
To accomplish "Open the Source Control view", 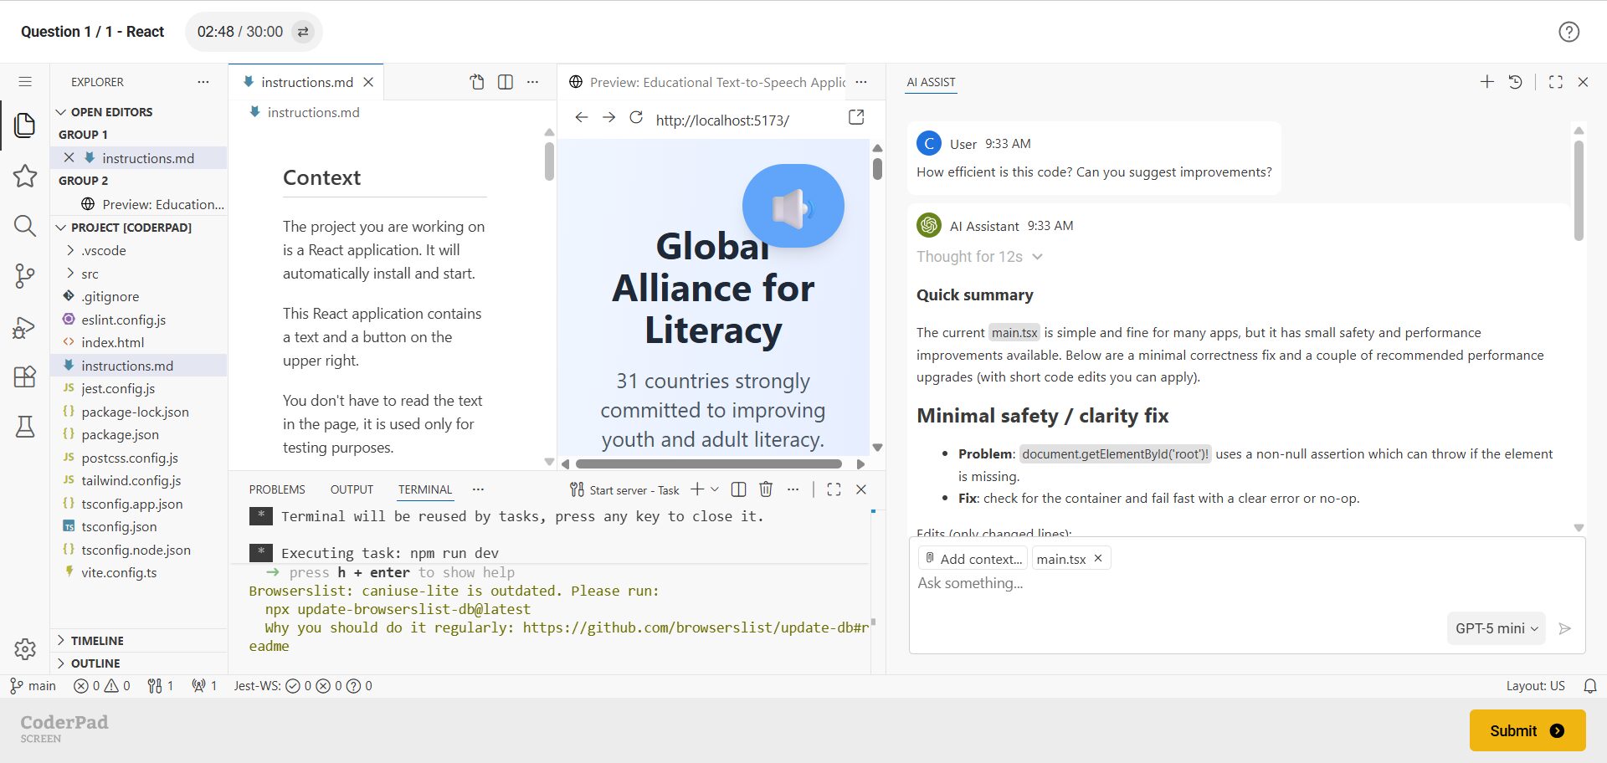I will [x=24, y=276].
